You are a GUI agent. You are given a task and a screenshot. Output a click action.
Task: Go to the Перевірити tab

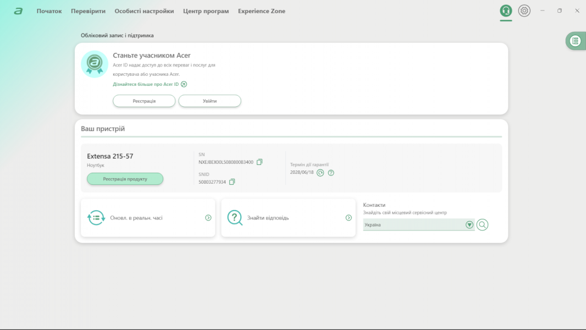tap(88, 11)
